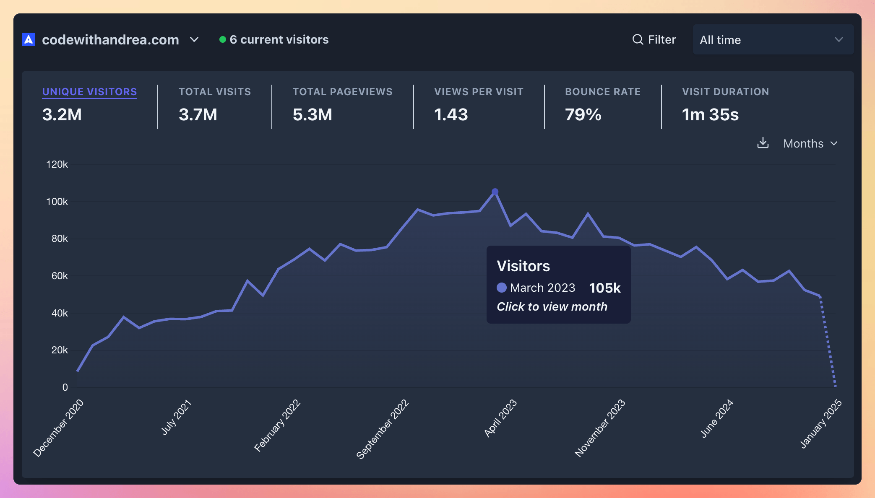The width and height of the screenshot is (875, 498).
Task: Open the All time date range dropdown
Action: [773, 39]
